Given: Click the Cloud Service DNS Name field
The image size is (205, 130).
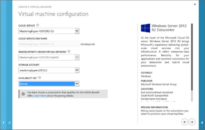Looking at the screenshot, I should pyautogui.click(x=49, y=44).
